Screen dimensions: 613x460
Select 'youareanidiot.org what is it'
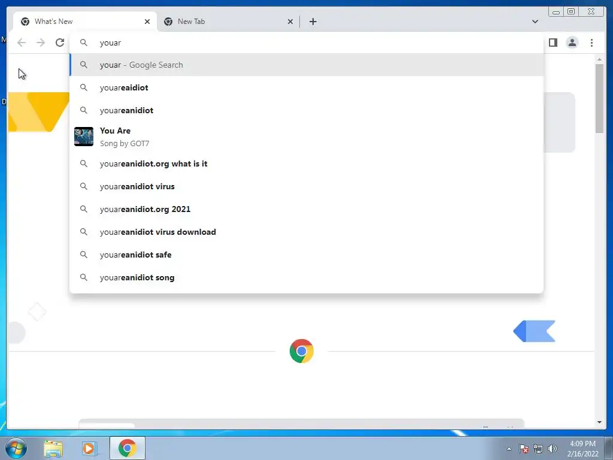point(306,164)
